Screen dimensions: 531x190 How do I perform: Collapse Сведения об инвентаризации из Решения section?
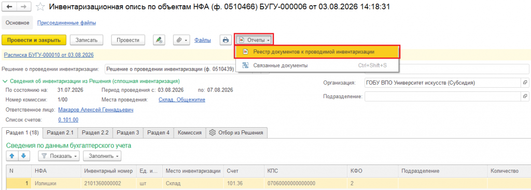coord(5,82)
